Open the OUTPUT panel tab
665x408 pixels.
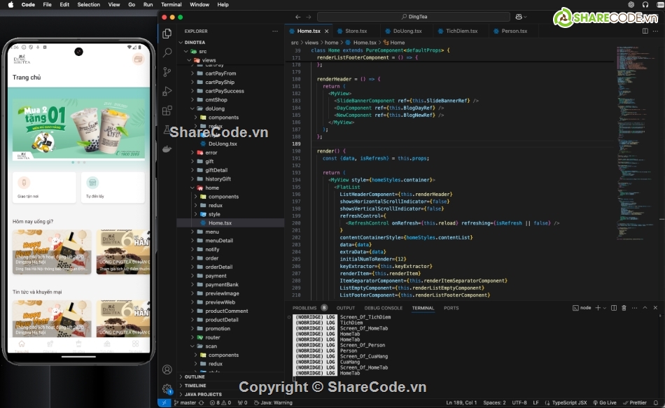[346, 308]
